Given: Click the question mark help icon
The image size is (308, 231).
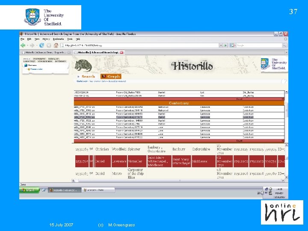Looking at the screenshot, I should (x=284, y=81).
